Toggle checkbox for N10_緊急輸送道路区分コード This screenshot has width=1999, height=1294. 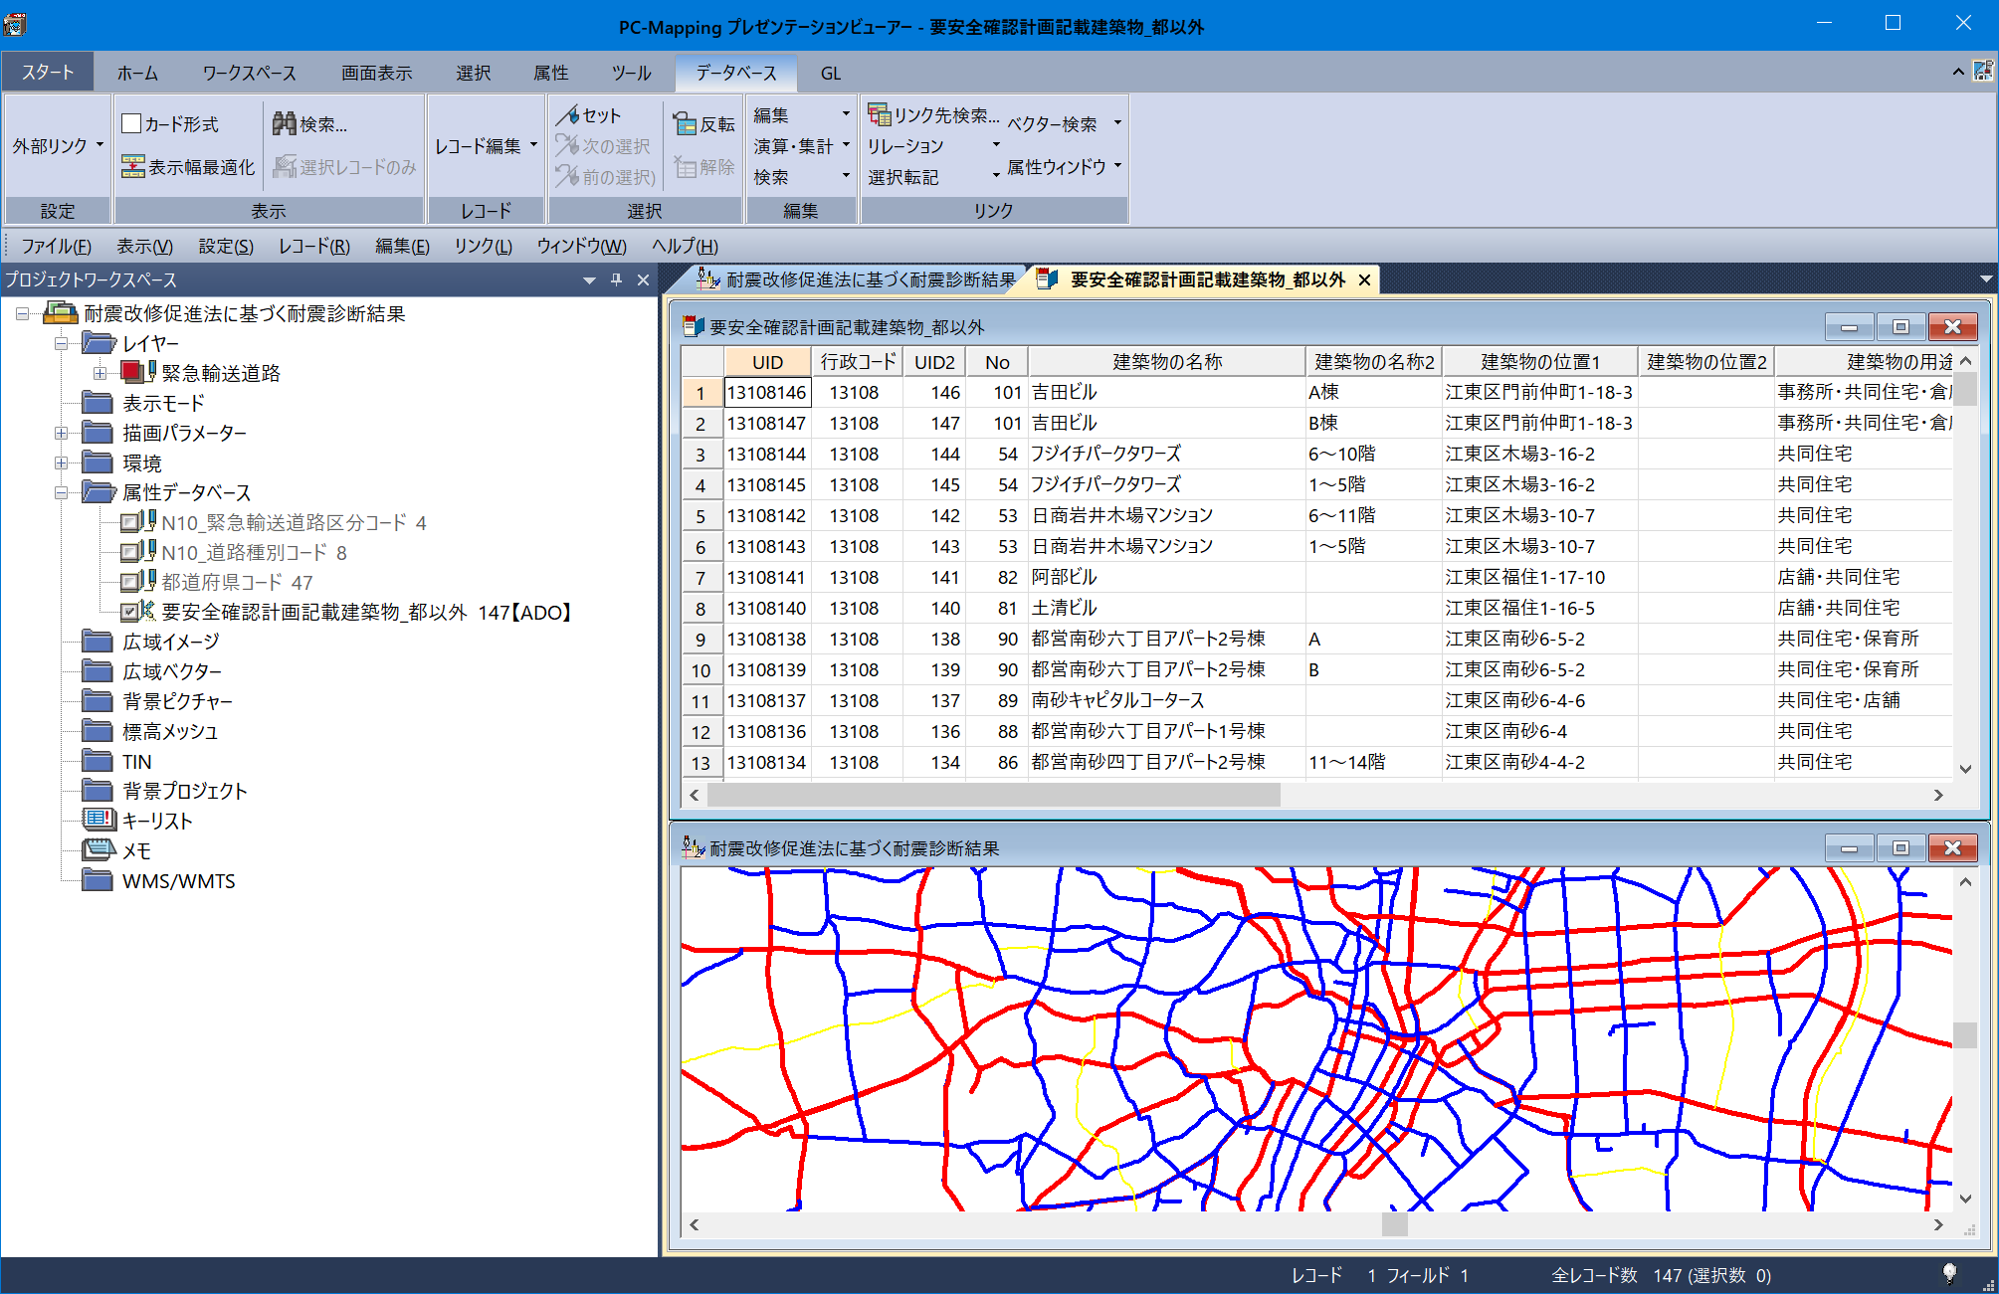click(x=130, y=522)
